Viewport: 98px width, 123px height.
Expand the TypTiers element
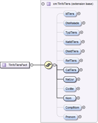tap(81, 32)
